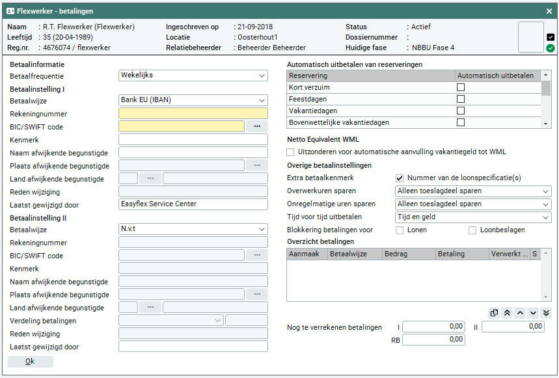Click the black square checkmark icon
The width and height of the screenshot is (559, 378).
[x=551, y=37]
